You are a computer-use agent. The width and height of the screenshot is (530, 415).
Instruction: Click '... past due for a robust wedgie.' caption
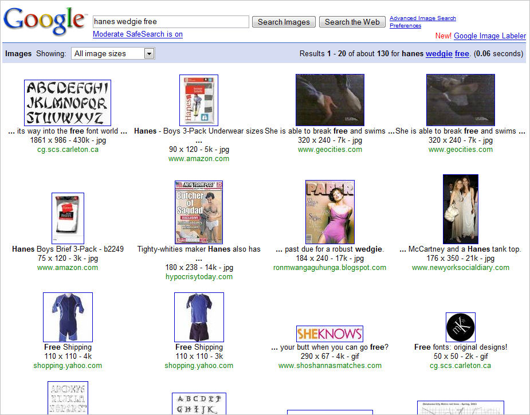click(330, 249)
